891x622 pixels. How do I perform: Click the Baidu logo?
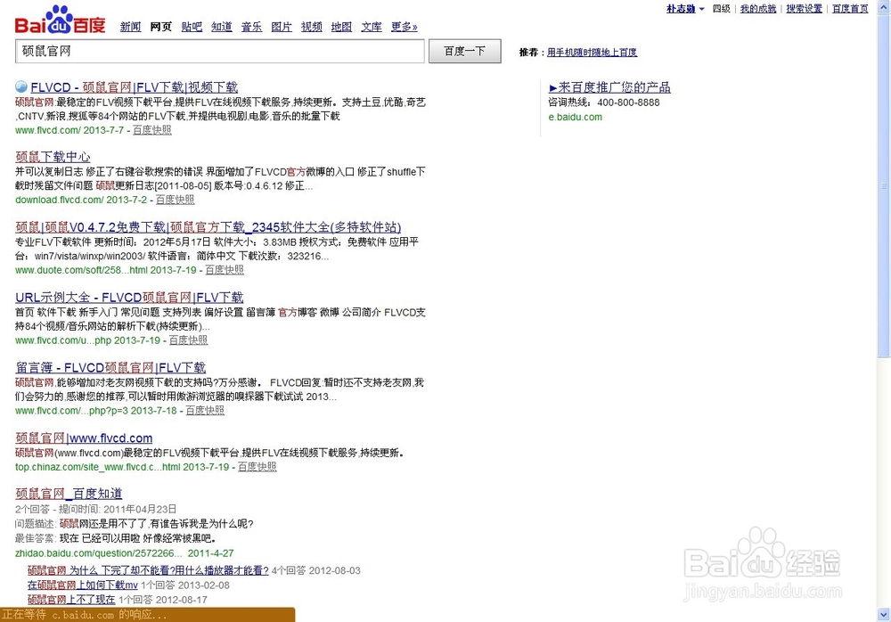(60, 20)
